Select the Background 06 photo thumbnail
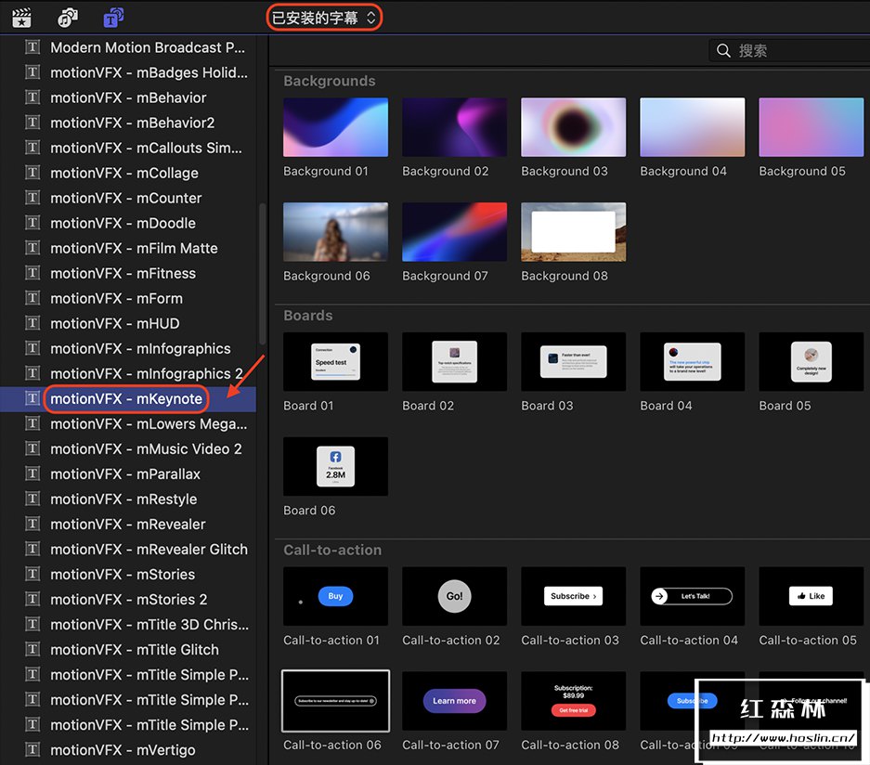 tap(336, 232)
